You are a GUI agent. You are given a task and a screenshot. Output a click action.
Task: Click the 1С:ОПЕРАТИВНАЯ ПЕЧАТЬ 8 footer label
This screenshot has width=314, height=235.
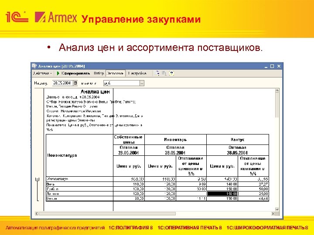(x=190, y=228)
